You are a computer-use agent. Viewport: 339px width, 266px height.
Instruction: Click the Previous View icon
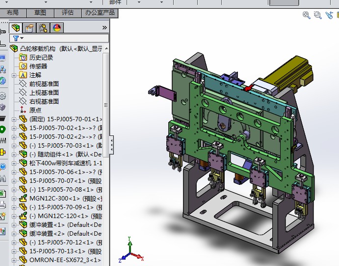pos(329,15)
